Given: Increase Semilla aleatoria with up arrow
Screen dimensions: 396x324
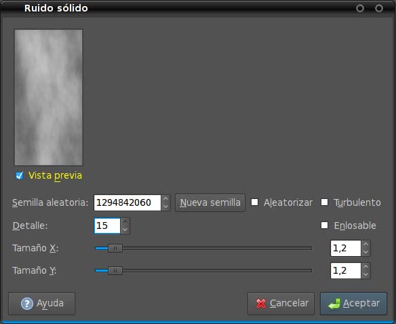Looking at the screenshot, I should pos(165,199).
